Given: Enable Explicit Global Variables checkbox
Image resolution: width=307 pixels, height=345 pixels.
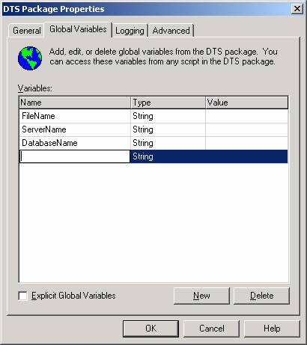Looking at the screenshot, I should point(23,296).
